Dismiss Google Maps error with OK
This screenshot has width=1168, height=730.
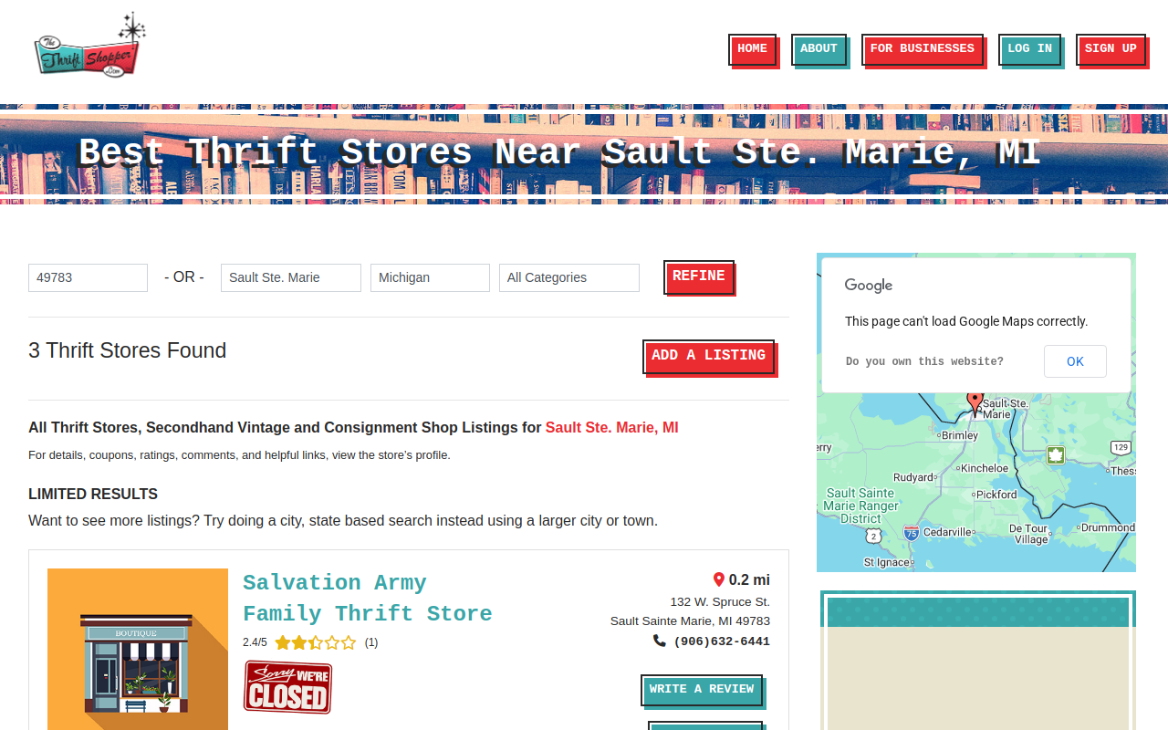pos(1075,361)
